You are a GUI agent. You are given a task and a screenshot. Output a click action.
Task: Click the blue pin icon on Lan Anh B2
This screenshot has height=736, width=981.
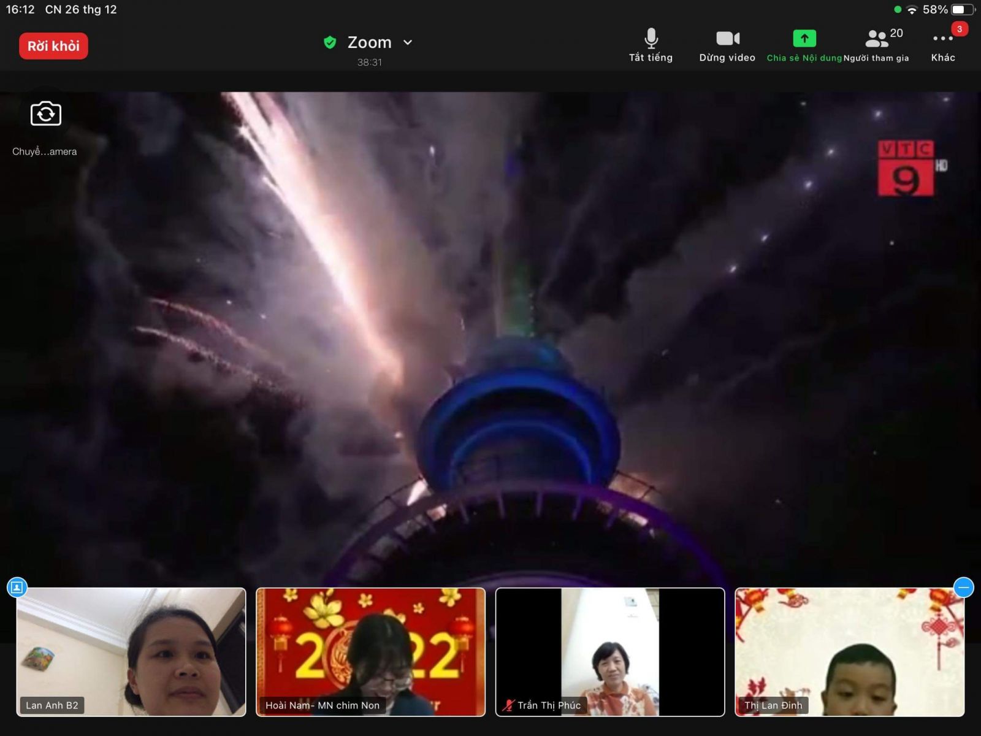(17, 588)
